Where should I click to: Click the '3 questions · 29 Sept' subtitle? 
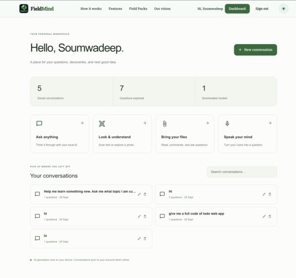(181, 197)
